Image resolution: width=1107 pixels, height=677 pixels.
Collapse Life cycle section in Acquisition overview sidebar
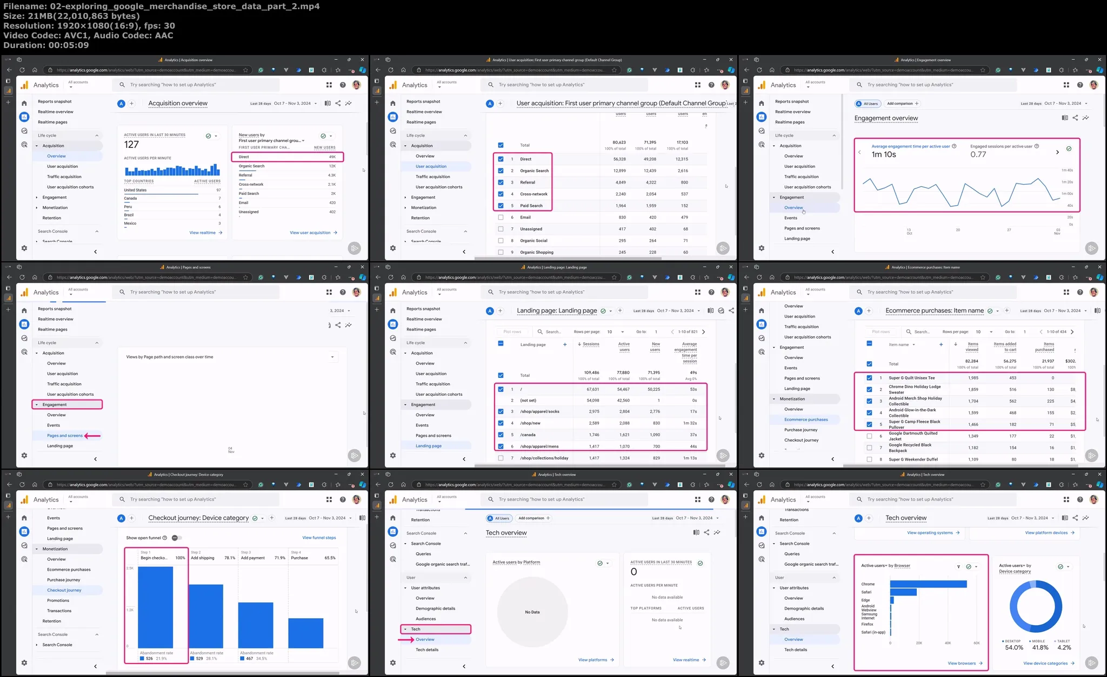(x=97, y=136)
